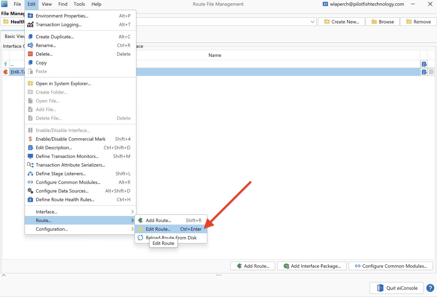This screenshot has width=437, height=297.
Task: Click the Enable/Disable Commercial Mark dollar icon
Action: pos(30,139)
